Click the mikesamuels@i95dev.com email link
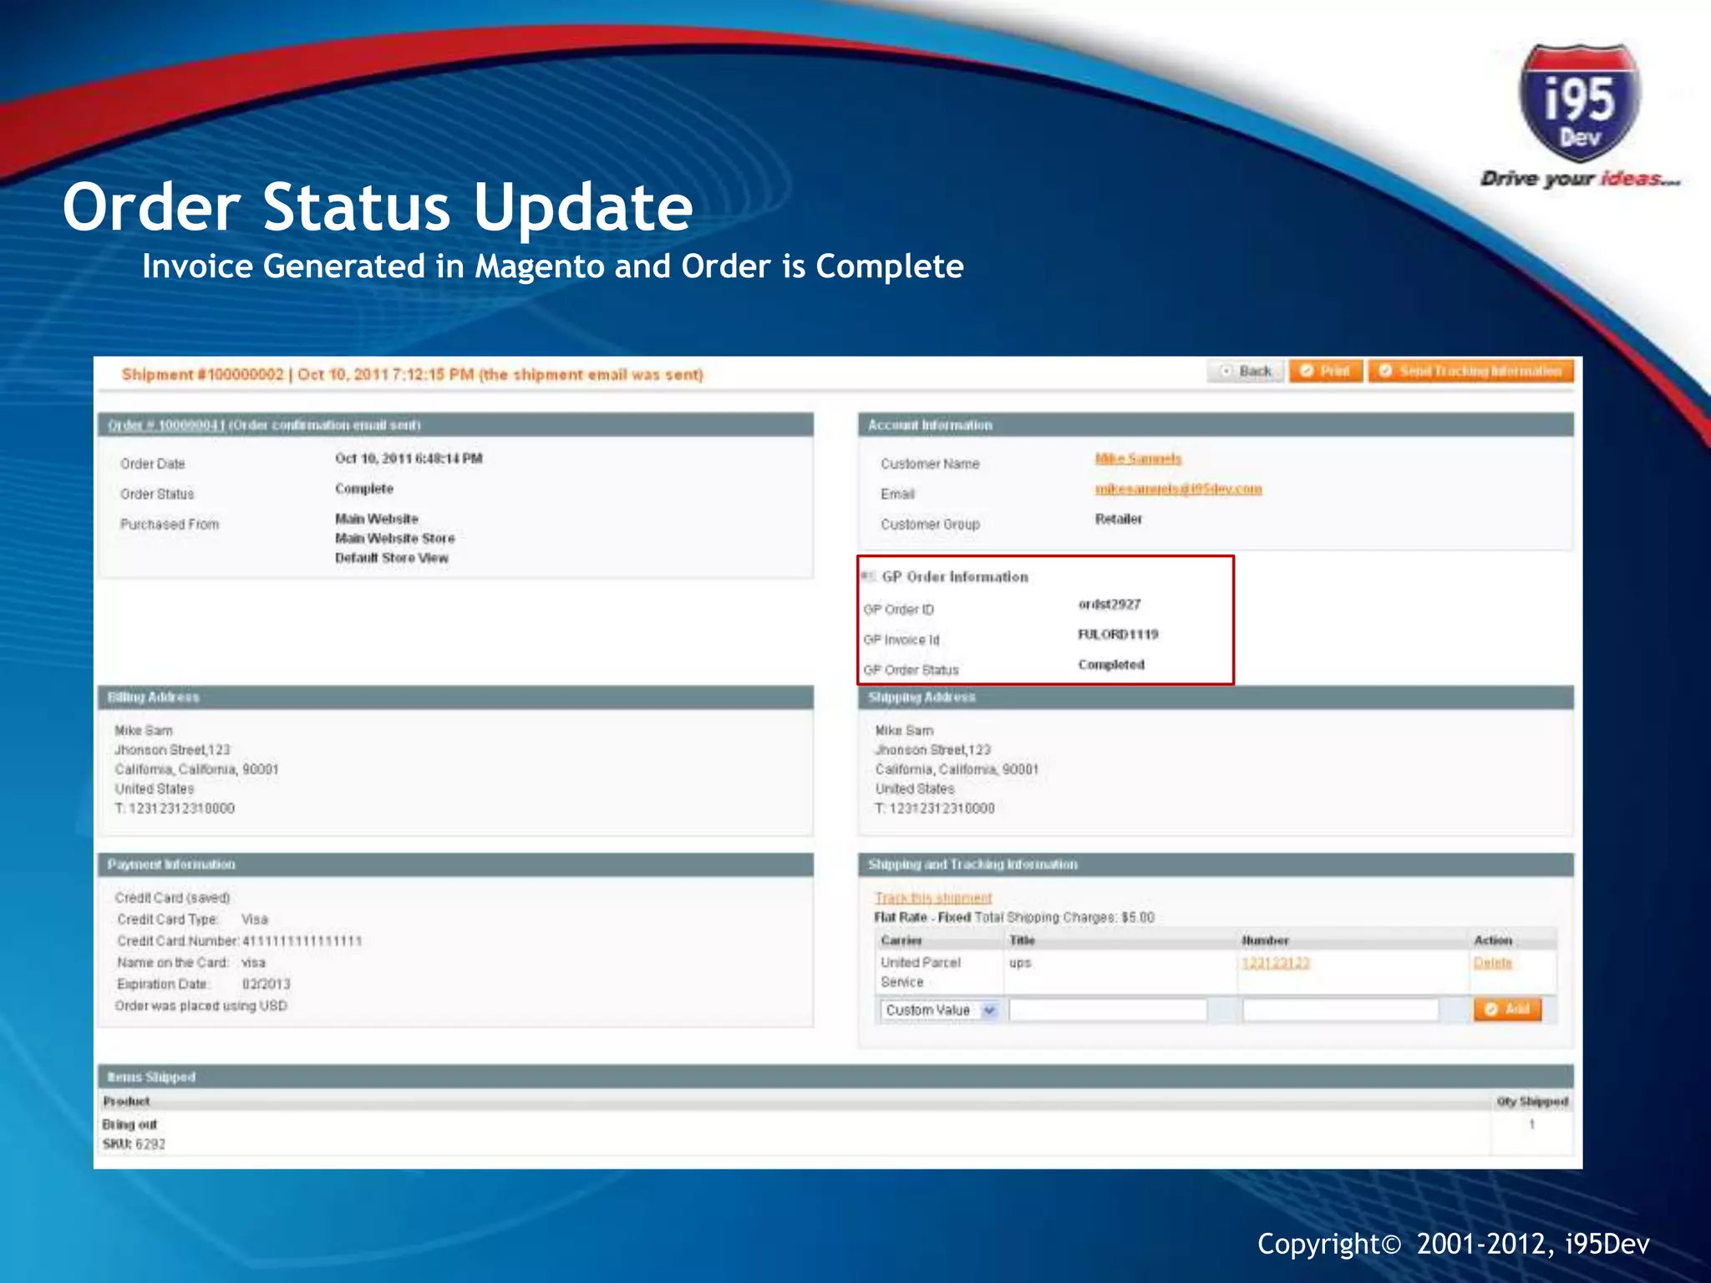The image size is (1711, 1283). (x=1178, y=489)
